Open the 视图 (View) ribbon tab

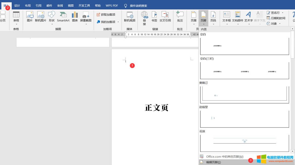71,6
